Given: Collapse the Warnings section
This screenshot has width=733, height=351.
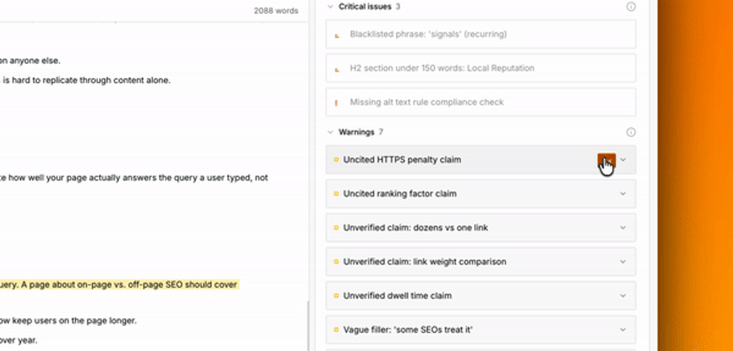Looking at the screenshot, I should tap(330, 132).
